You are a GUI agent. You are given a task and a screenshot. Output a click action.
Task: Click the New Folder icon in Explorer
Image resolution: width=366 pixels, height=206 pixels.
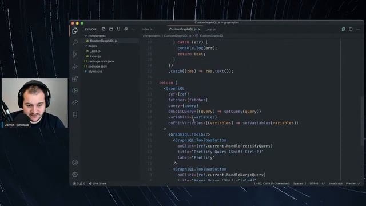tap(111, 29)
